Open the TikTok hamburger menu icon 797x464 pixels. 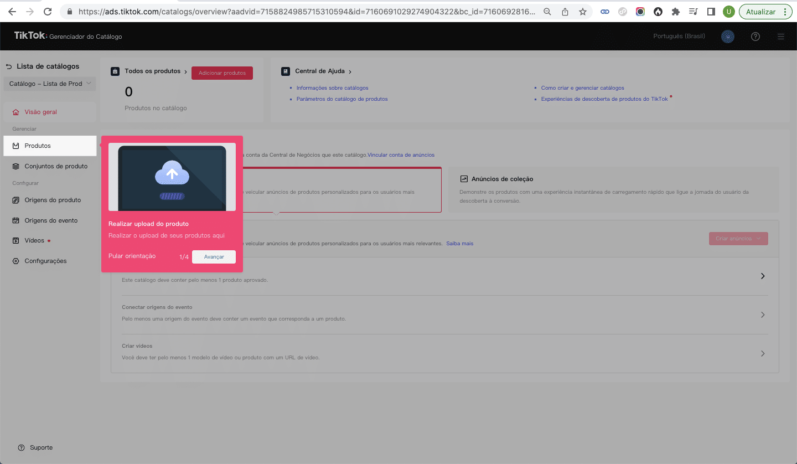tap(781, 37)
